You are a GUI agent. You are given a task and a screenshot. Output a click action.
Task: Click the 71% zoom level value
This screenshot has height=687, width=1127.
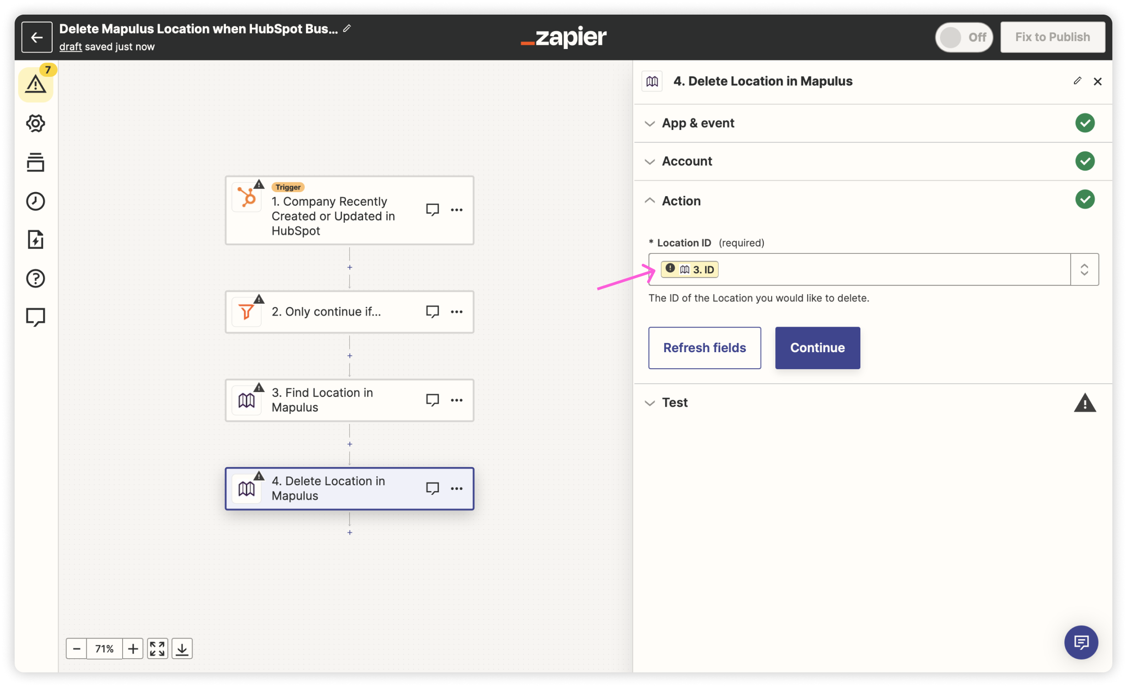104,649
